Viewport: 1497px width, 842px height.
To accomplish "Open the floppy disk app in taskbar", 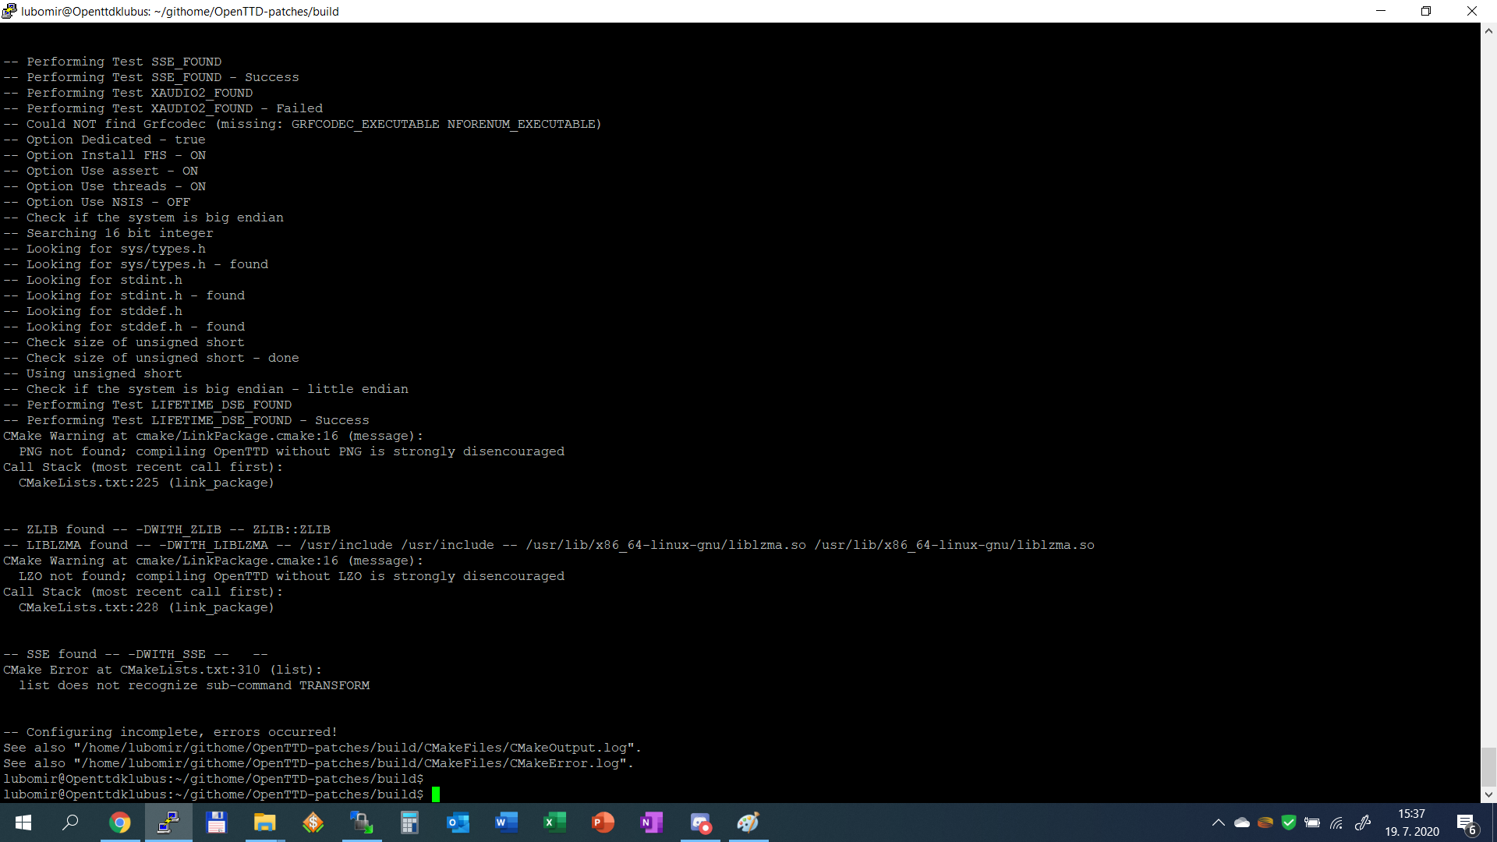I will tap(216, 823).
